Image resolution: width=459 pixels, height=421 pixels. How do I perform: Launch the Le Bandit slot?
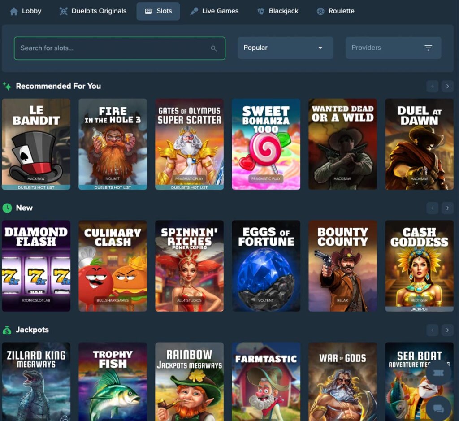pyautogui.click(x=36, y=144)
